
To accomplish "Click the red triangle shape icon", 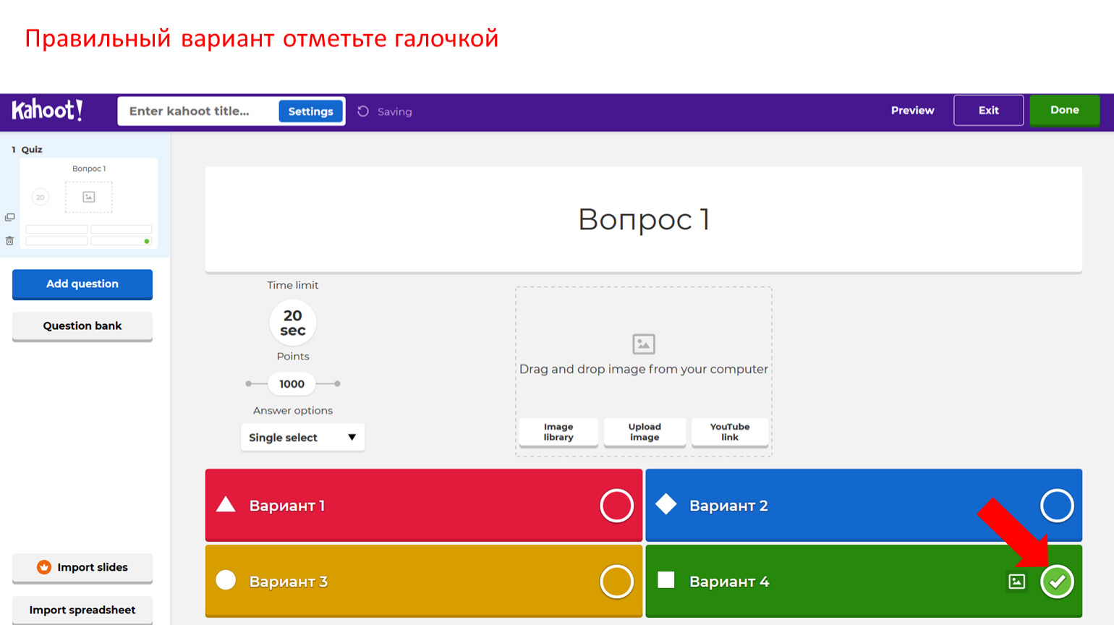I will tap(226, 504).
